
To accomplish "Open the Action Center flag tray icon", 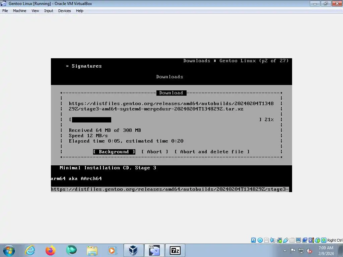I will coord(293,250).
